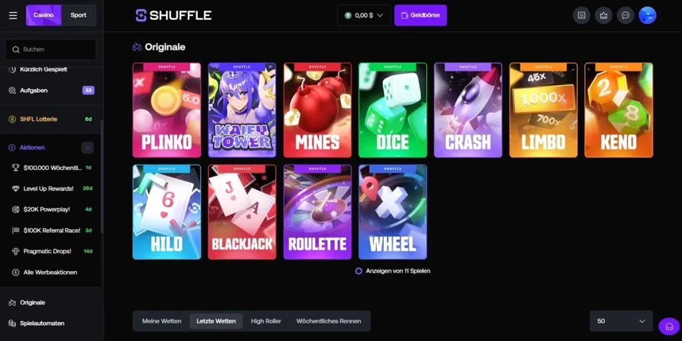The width and height of the screenshot is (682, 341).
Task: Click the crown VIP icon
Action: [x=603, y=15]
